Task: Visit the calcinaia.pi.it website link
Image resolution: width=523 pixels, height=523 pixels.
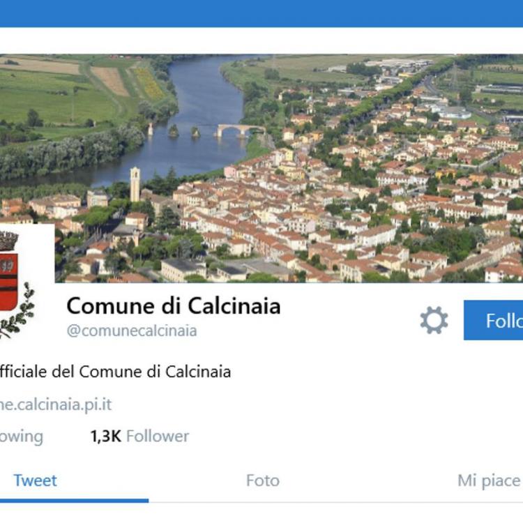Action: (x=55, y=404)
